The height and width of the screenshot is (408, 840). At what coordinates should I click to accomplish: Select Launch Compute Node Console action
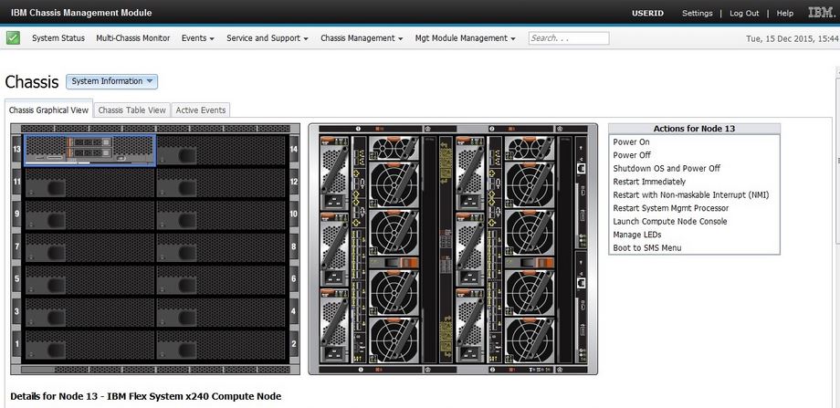(669, 222)
